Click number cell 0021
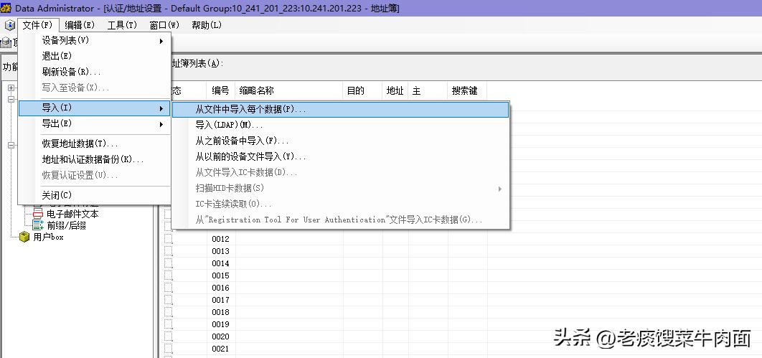 tap(221, 348)
